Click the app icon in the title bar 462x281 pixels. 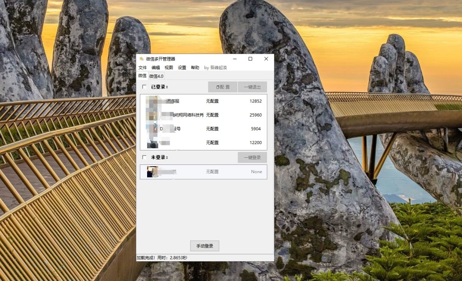[x=141, y=59]
